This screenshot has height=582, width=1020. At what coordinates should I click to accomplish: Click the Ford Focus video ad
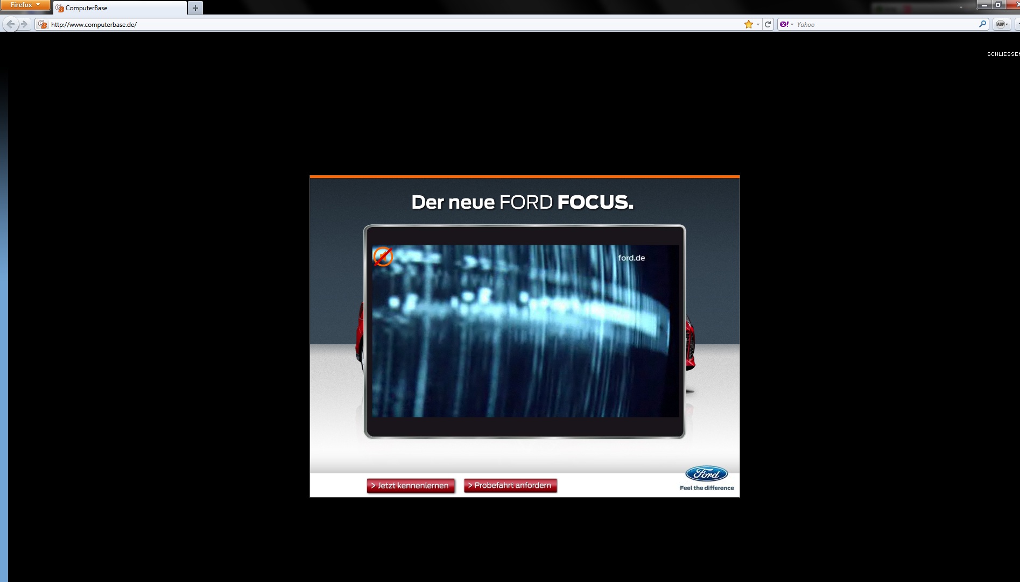point(525,331)
